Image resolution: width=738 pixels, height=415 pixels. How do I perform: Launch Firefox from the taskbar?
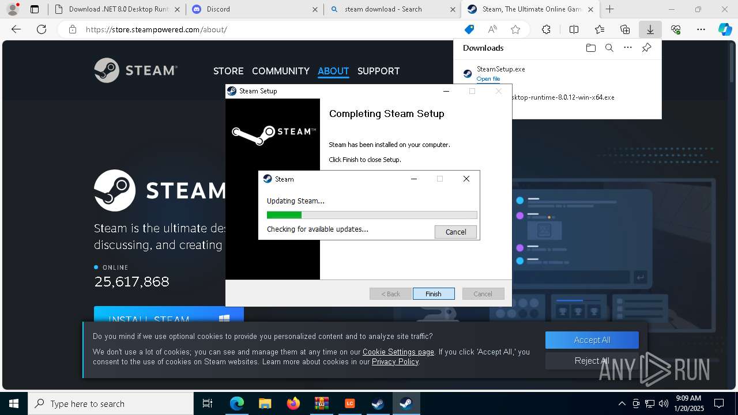(x=293, y=403)
